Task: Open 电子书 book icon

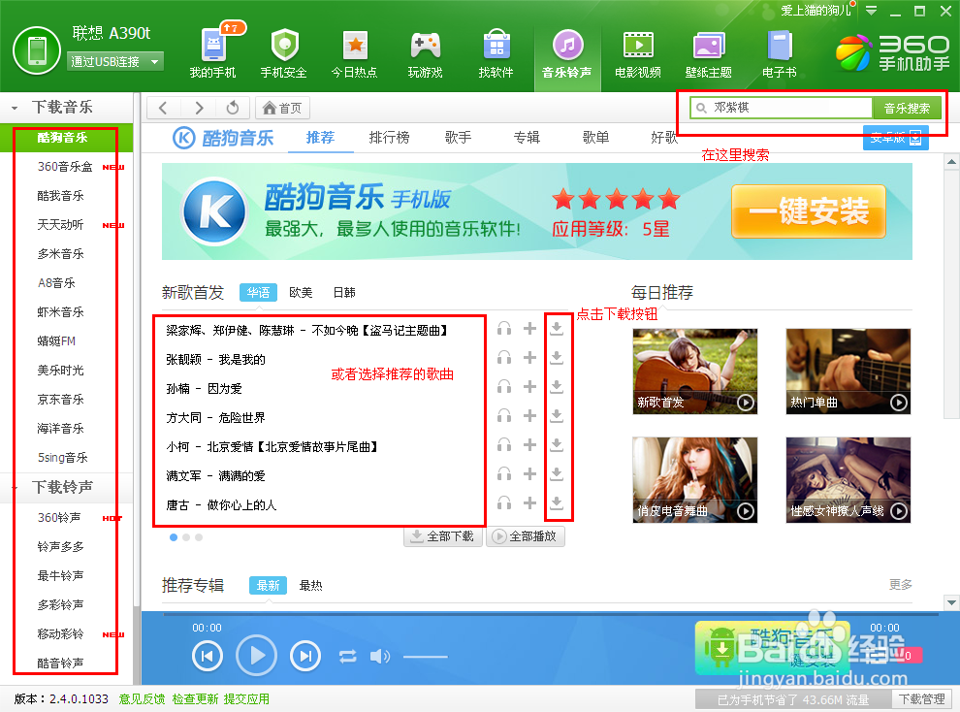Action: [780, 52]
